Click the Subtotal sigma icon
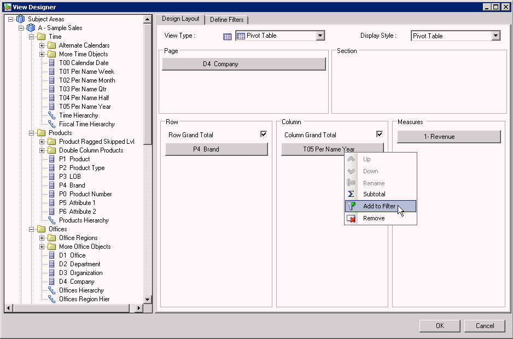 [x=351, y=194]
